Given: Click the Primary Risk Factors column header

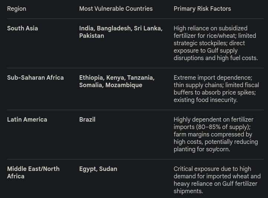Looking at the screenshot, I should click(202, 9).
